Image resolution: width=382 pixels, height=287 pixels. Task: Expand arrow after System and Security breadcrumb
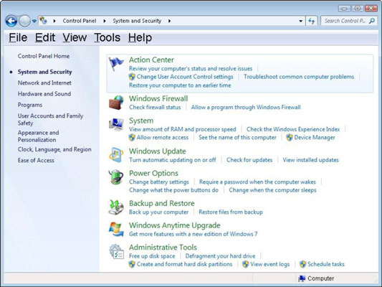click(169, 21)
